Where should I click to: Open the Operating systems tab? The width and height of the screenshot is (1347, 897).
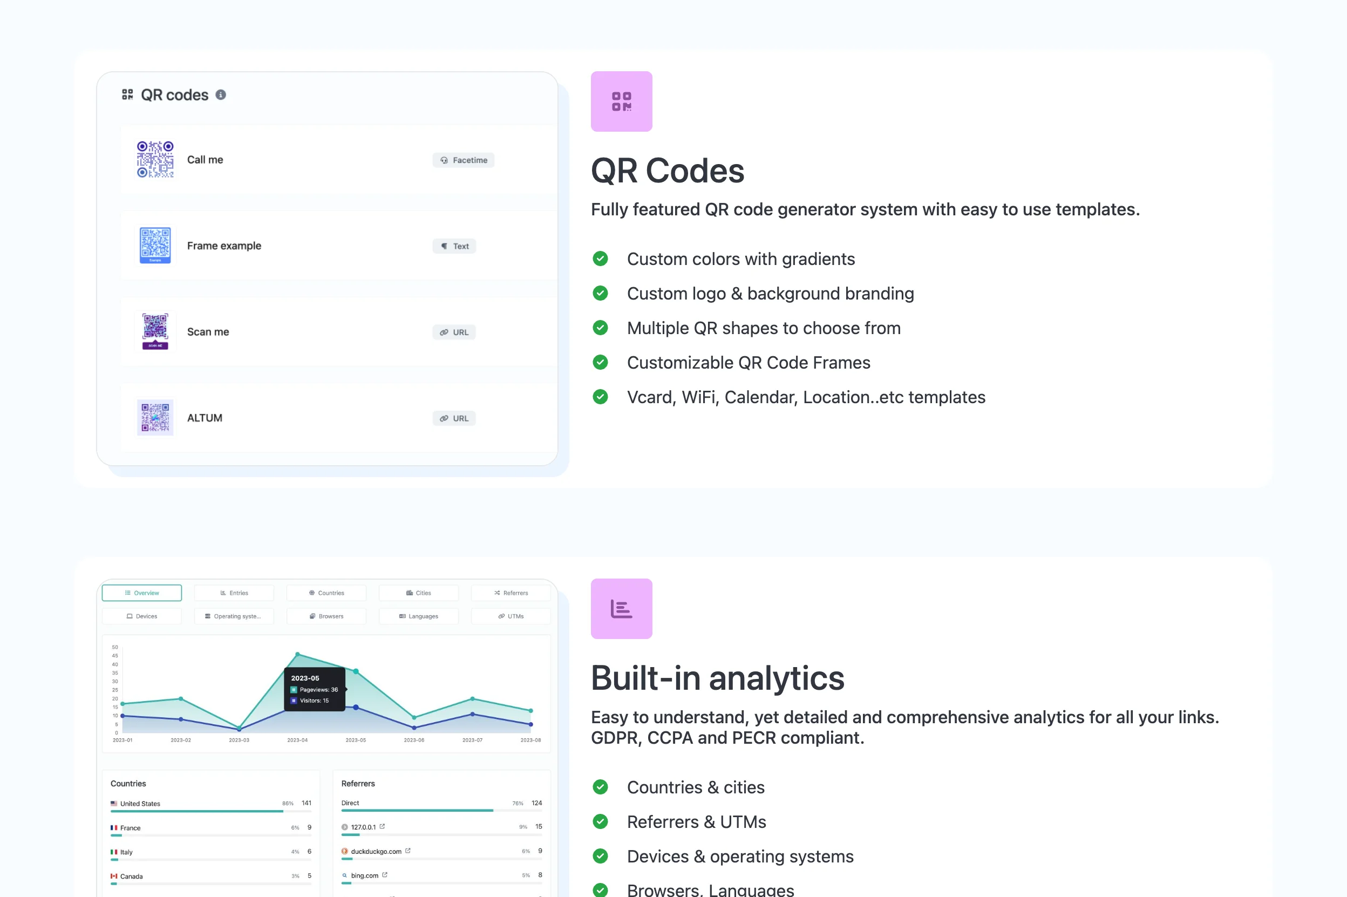pyautogui.click(x=234, y=616)
